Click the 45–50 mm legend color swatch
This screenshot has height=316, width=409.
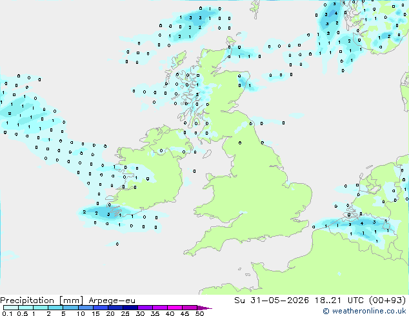[x=190, y=308]
